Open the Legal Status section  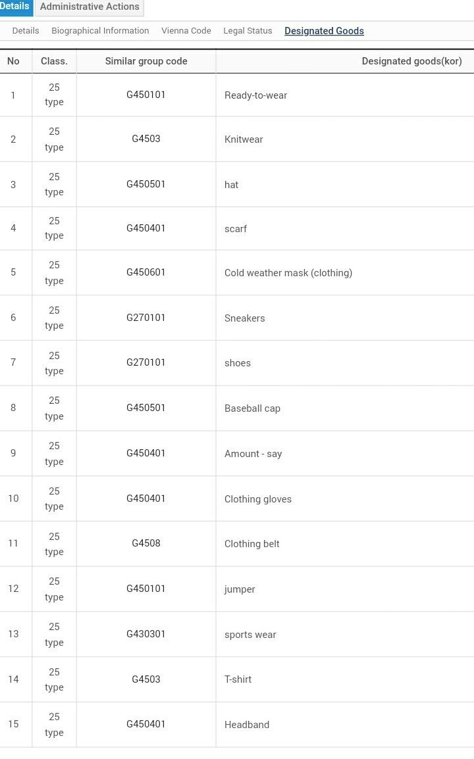248,31
